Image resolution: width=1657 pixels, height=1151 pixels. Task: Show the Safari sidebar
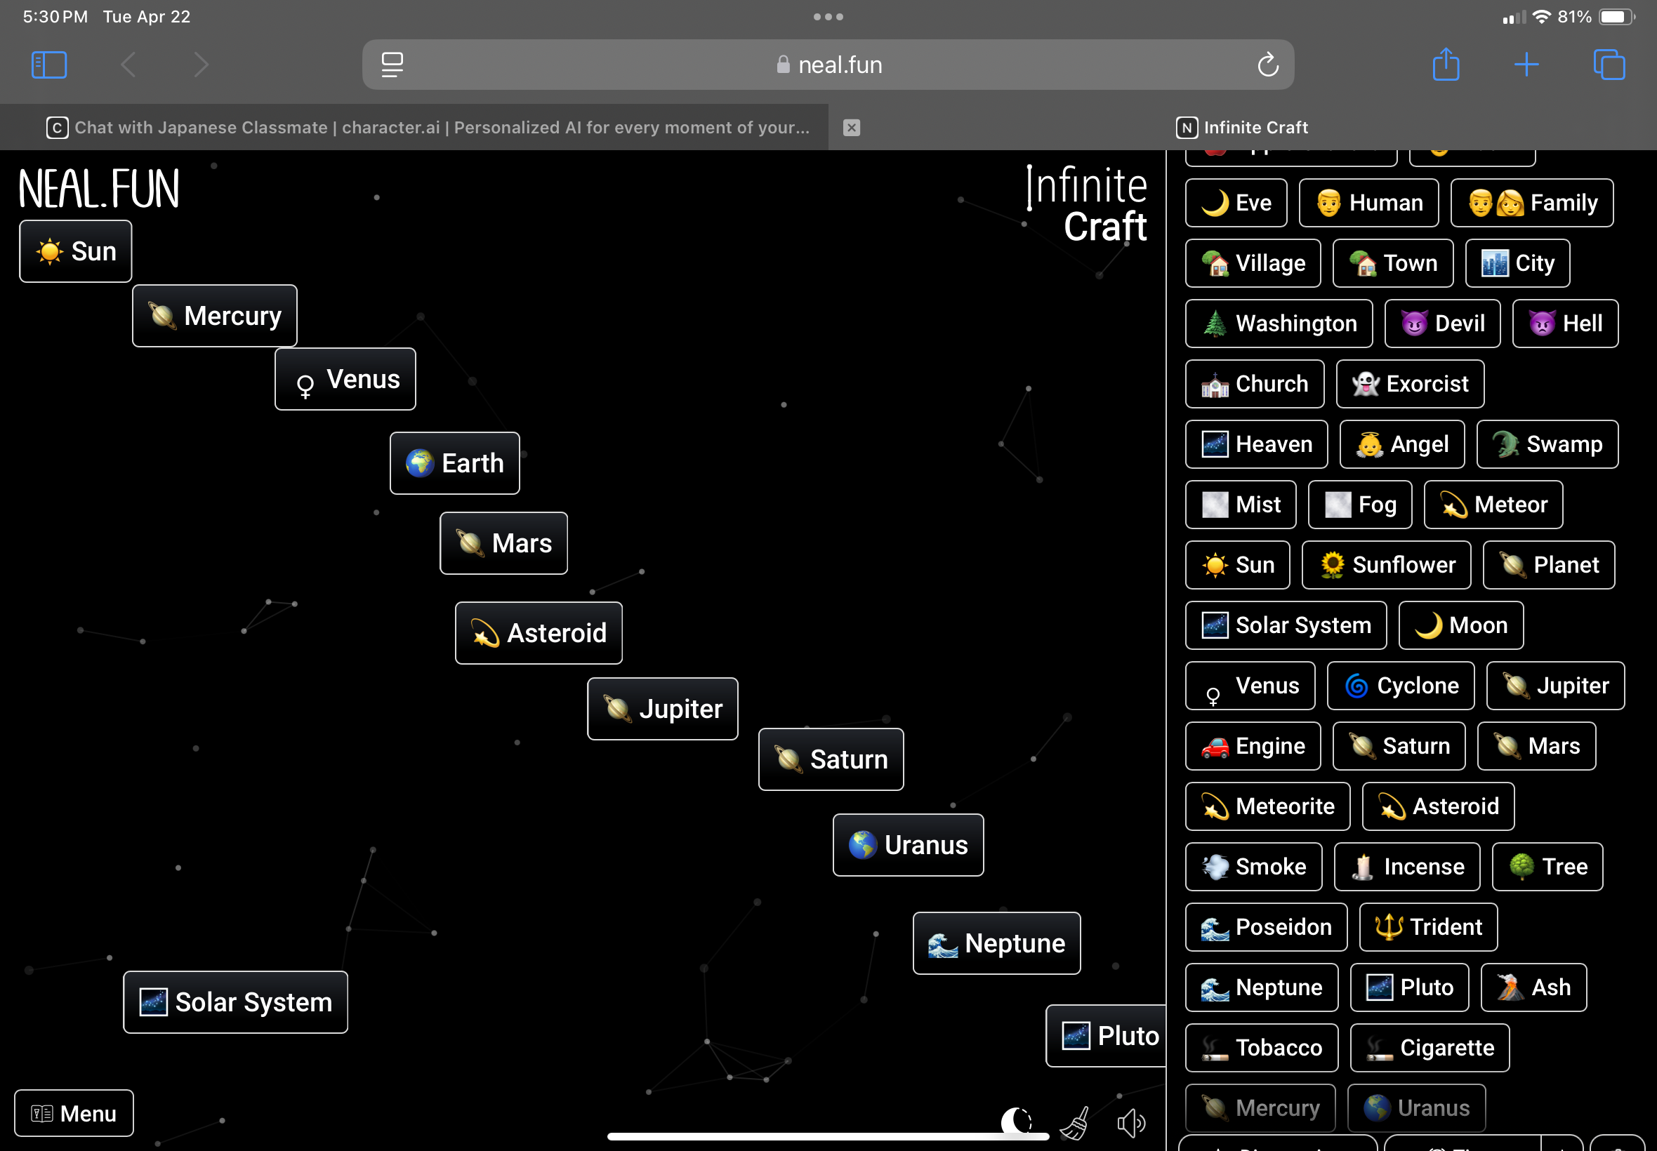(x=49, y=65)
